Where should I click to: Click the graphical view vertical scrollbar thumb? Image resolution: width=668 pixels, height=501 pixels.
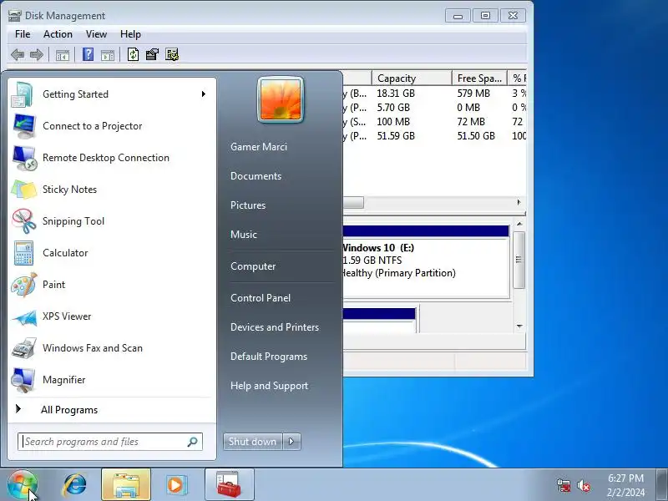pos(519,260)
